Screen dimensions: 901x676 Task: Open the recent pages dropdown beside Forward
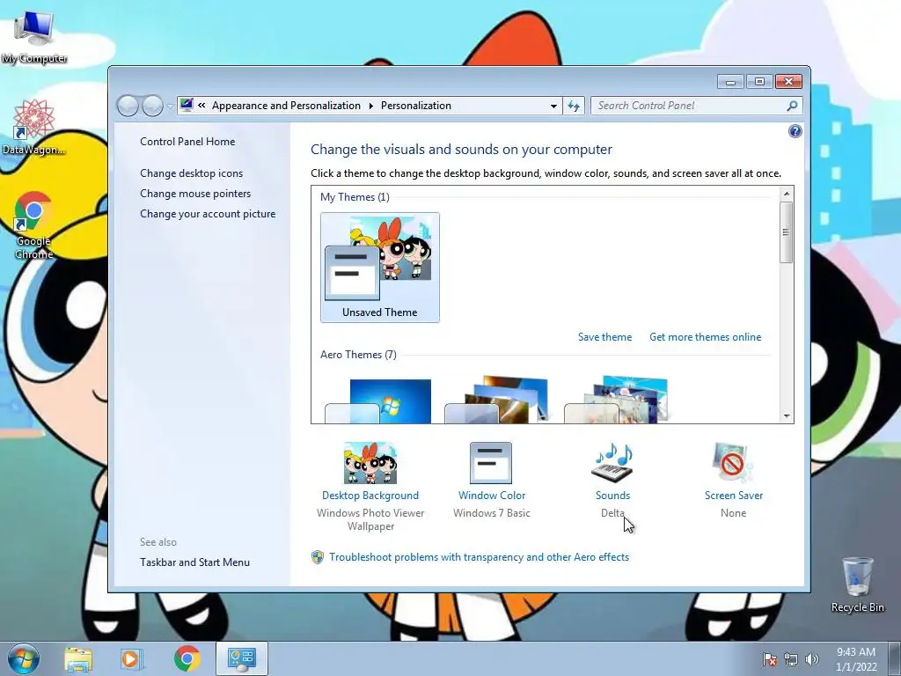pyautogui.click(x=170, y=107)
